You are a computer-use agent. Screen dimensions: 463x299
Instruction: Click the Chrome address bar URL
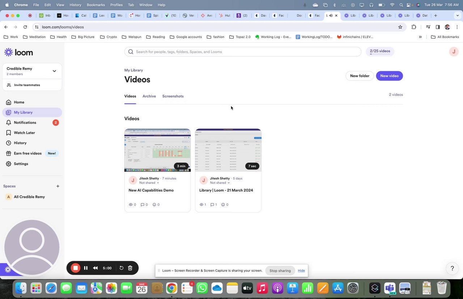63,27
